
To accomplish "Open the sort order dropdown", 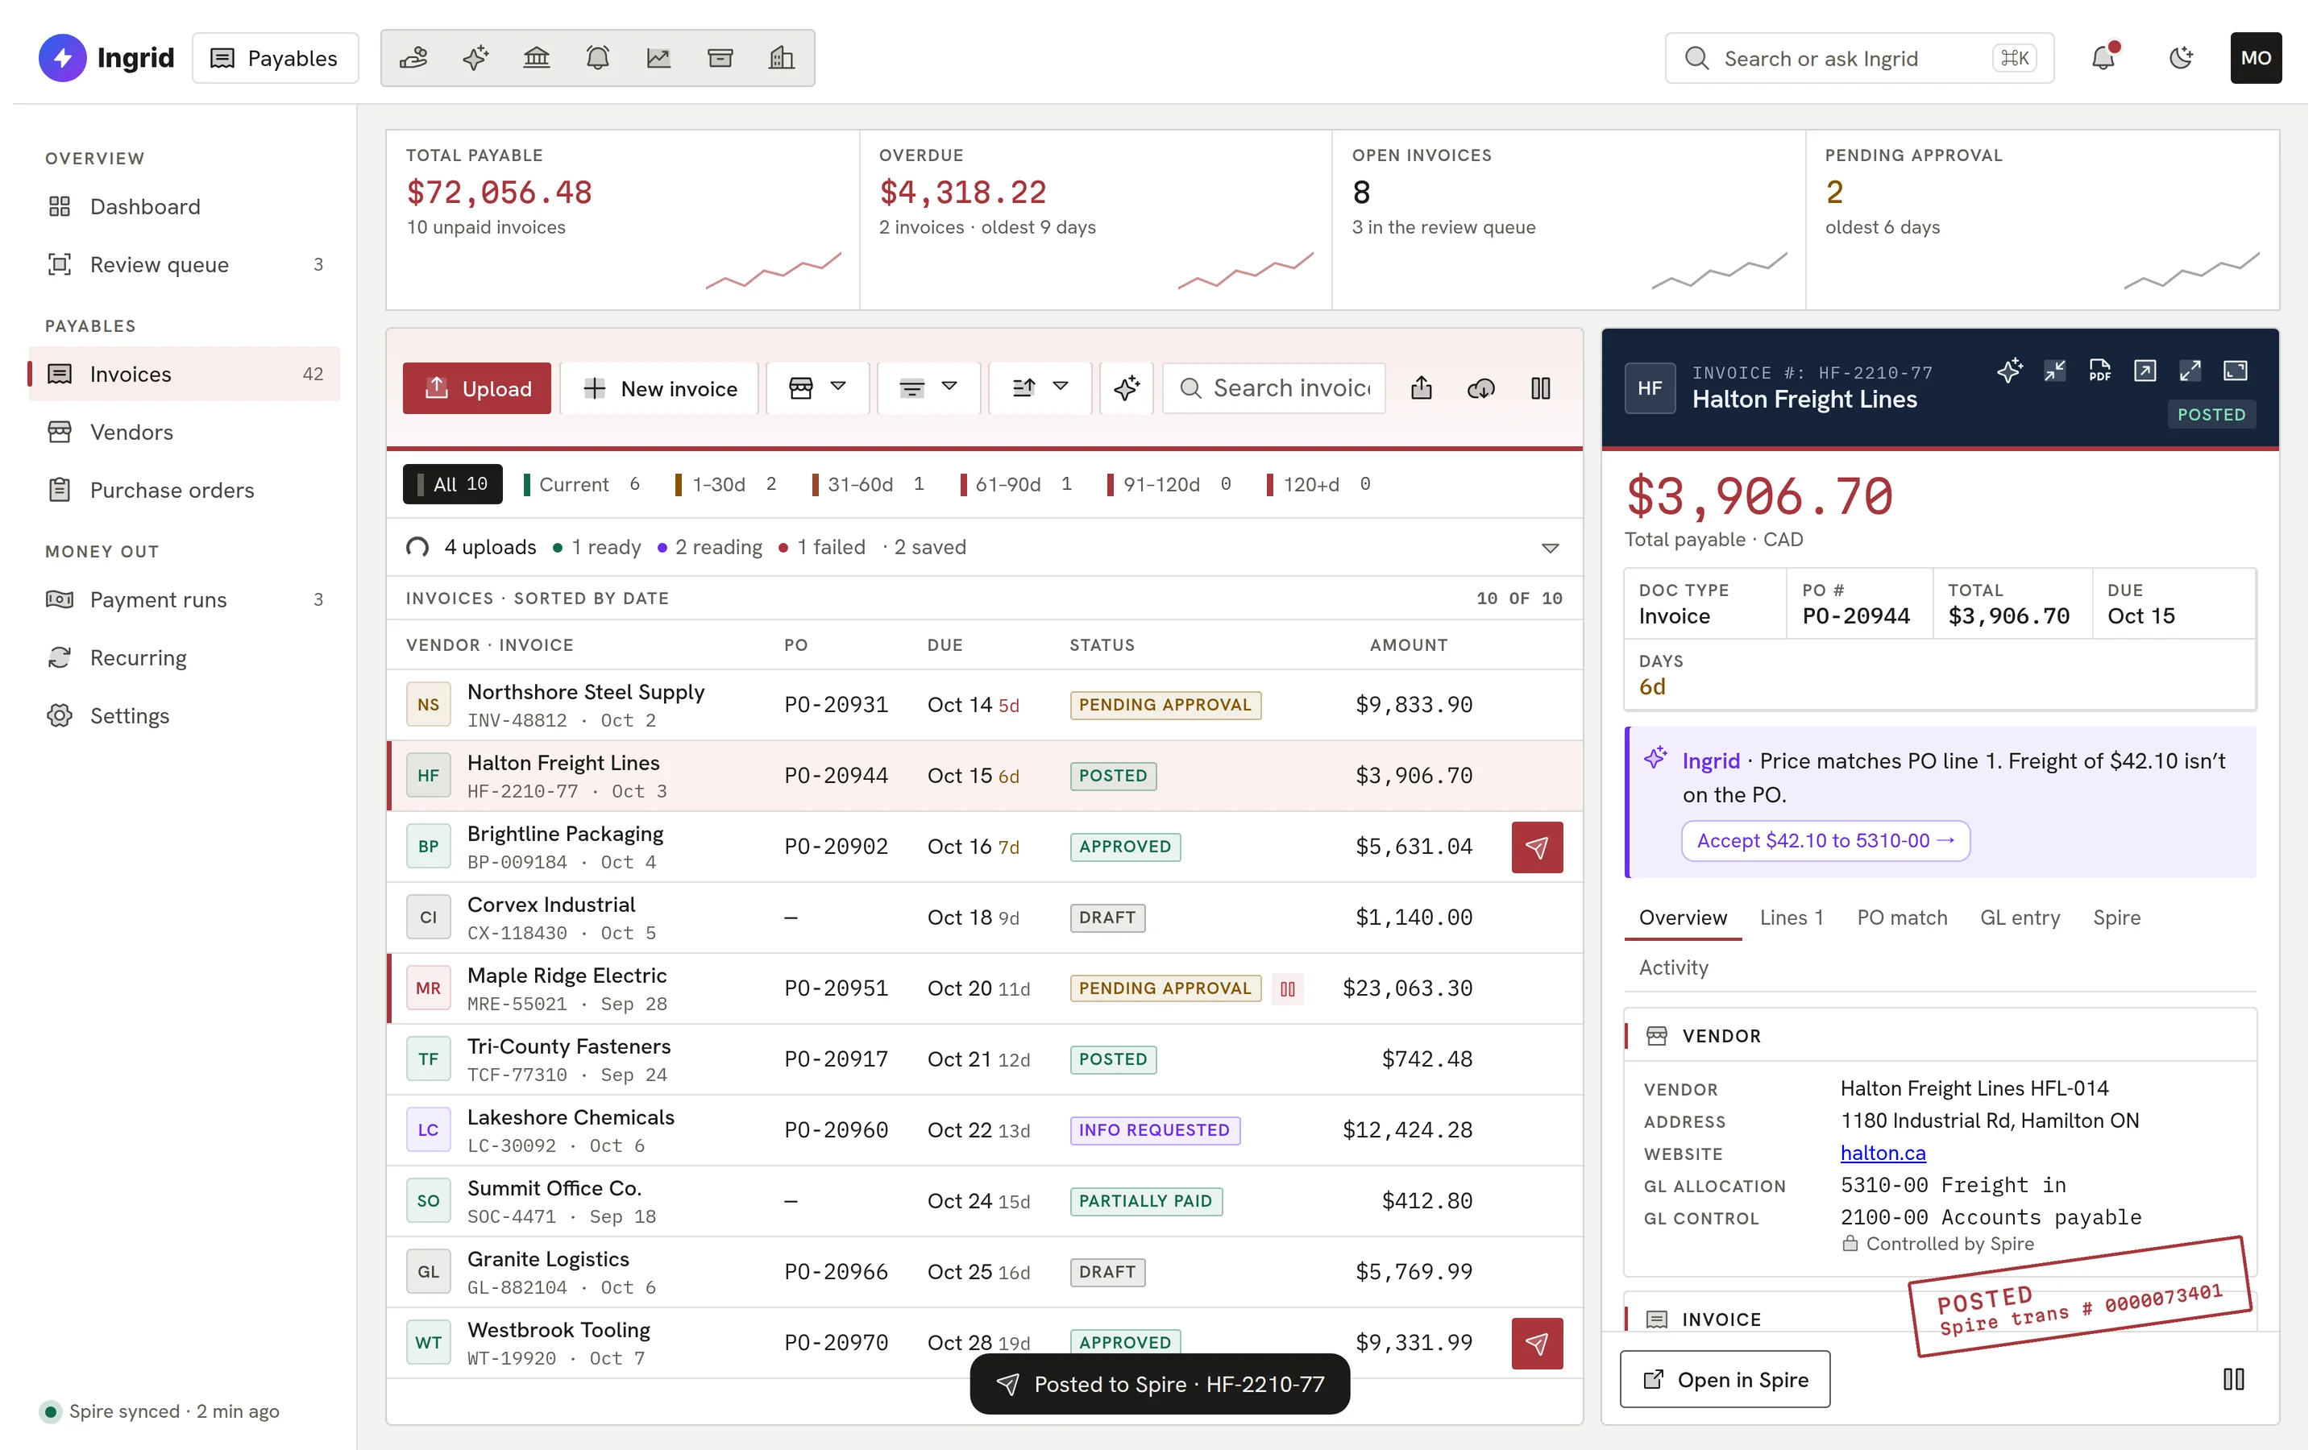I will [1040, 387].
